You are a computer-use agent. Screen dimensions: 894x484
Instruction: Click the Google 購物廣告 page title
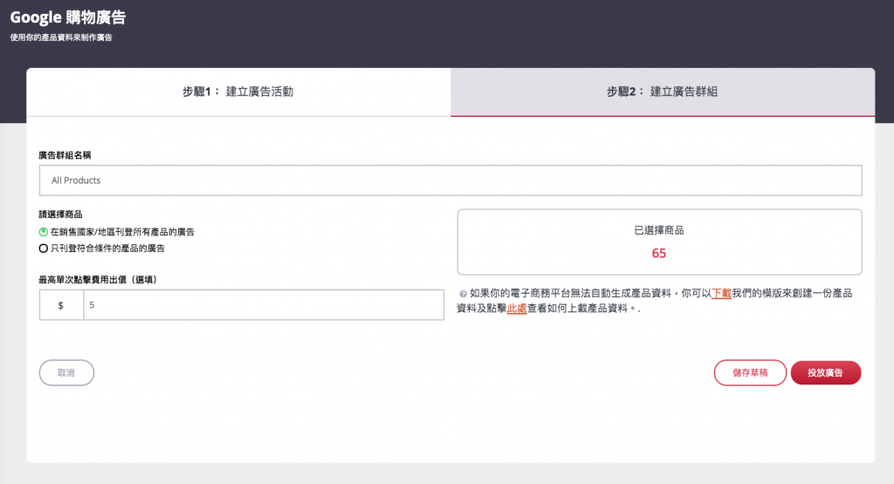tap(68, 17)
